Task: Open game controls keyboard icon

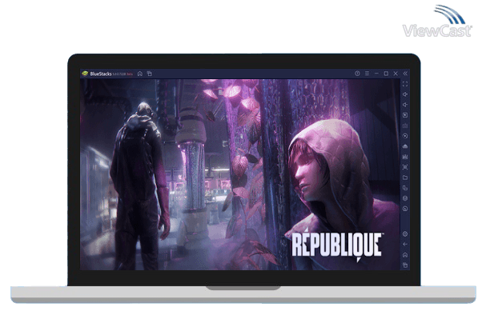Action: coord(405,126)
